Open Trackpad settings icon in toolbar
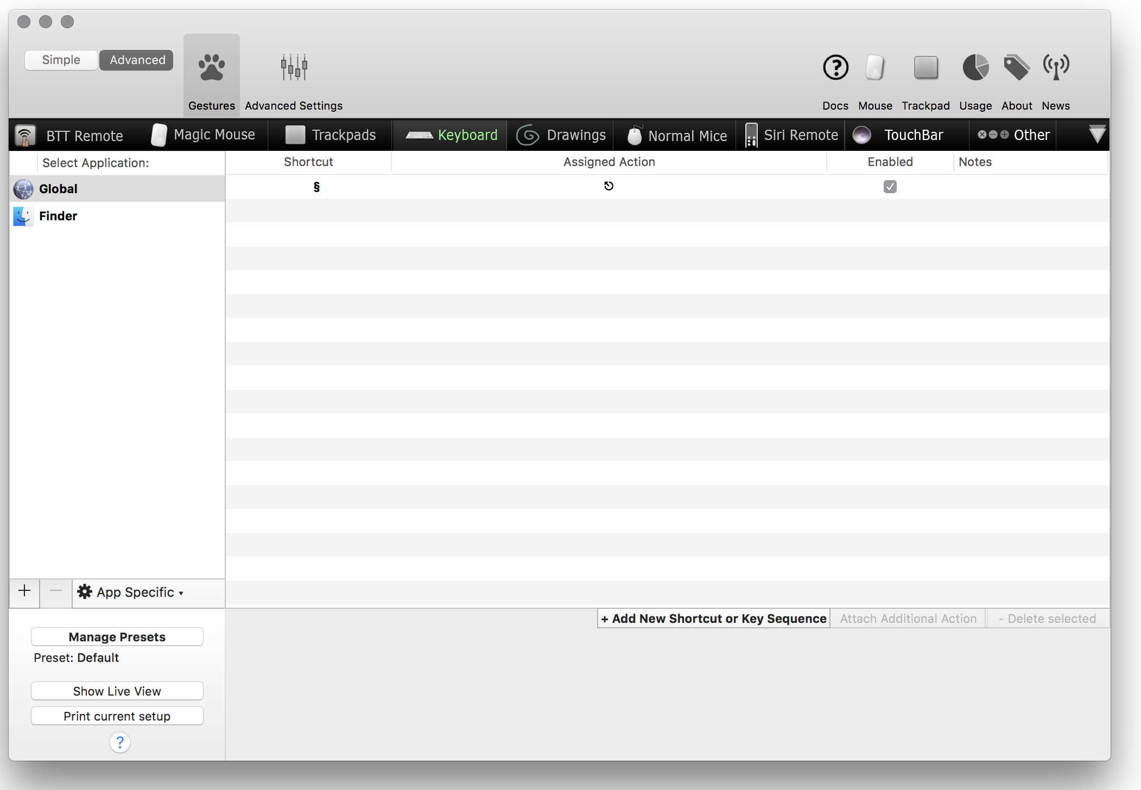This screenshot has width=1141, height=790. click(x=926, y=68)
